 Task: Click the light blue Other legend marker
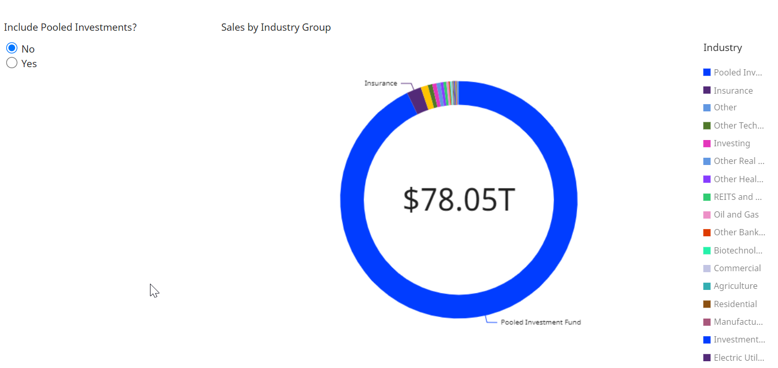click(x=707, y=107)
